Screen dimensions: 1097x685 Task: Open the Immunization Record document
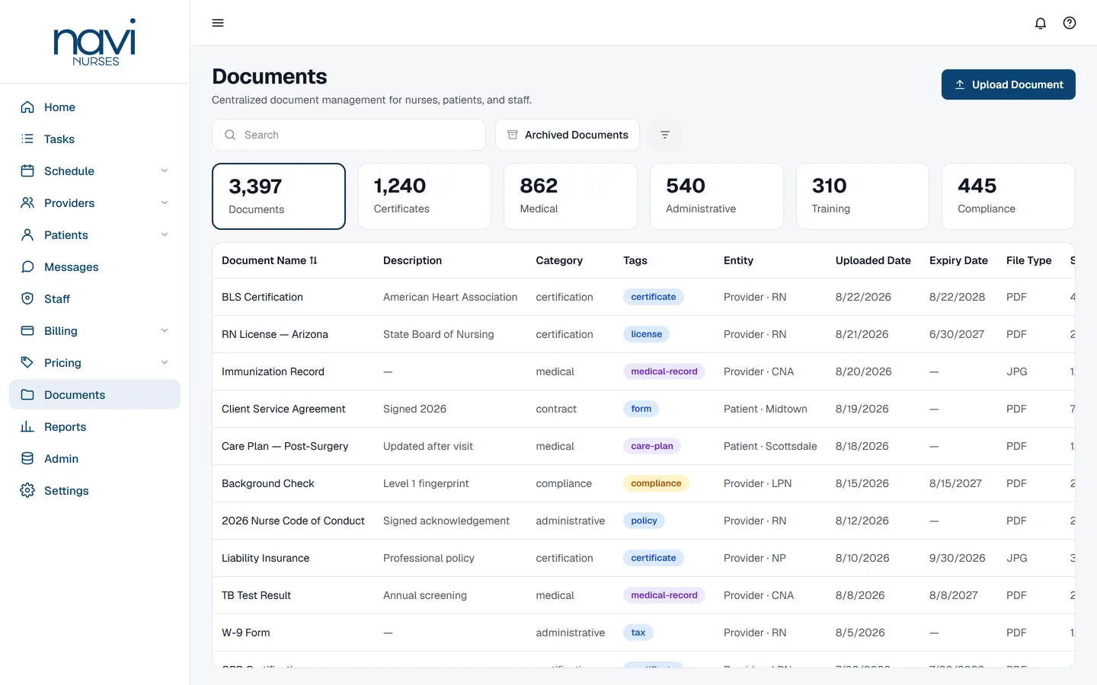coord(273,371)
